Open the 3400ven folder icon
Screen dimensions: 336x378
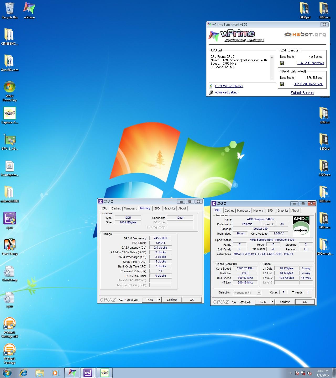324,220
